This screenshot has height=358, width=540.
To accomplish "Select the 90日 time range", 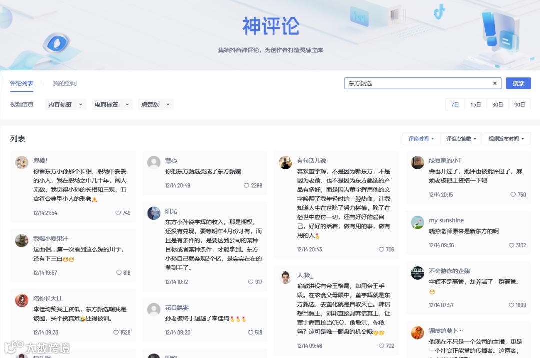I will click(x=520, y=104).
